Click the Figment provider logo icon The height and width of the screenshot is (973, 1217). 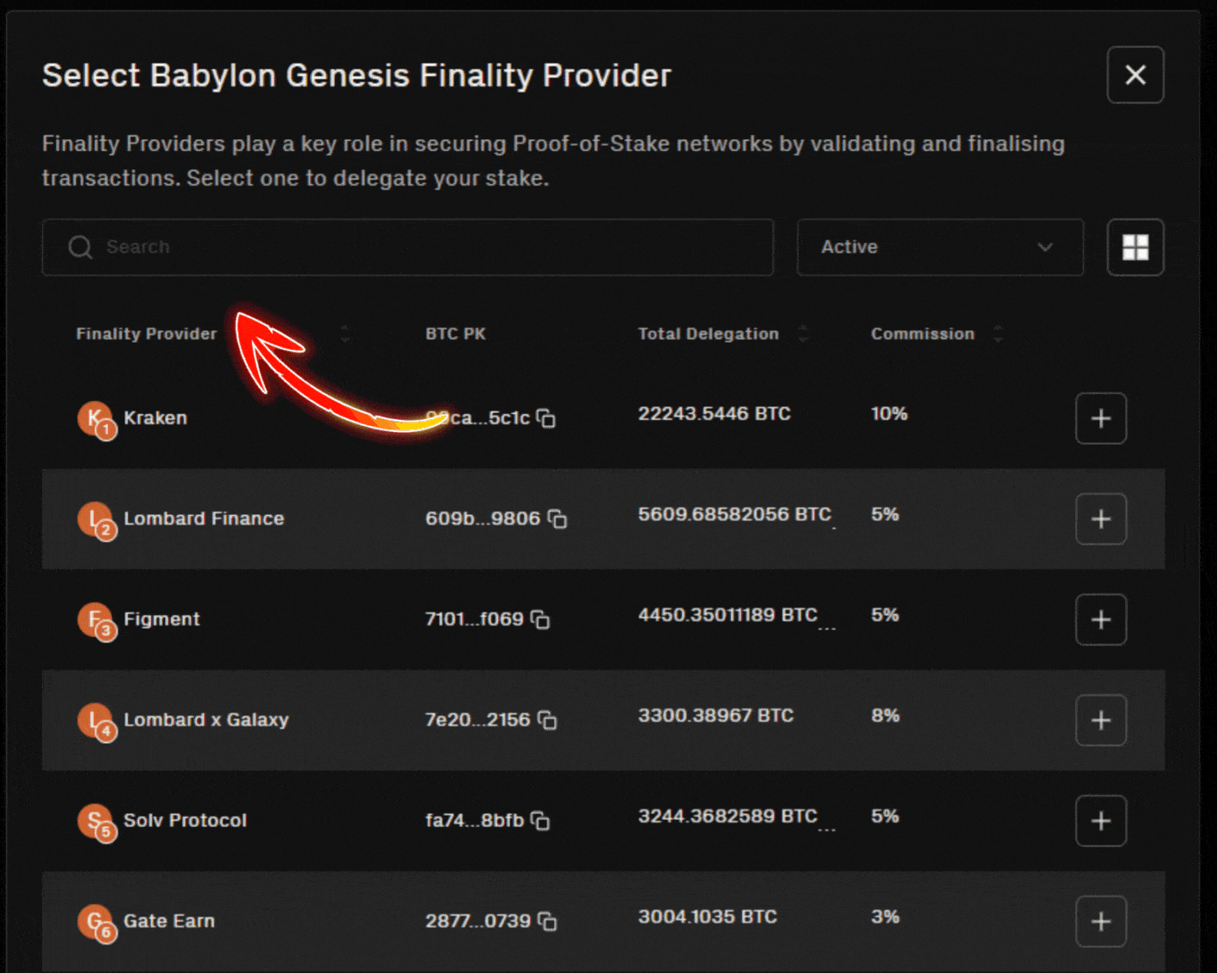pyautogui.click(x=96, y=619)
